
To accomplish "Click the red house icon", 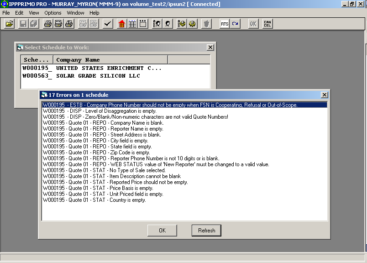I will coord(122,24).
